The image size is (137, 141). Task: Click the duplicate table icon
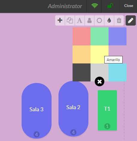click(70, 20)
